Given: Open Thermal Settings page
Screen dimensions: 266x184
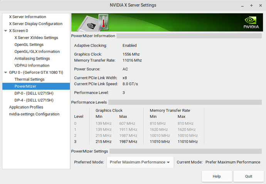Looking at the screenshot, I should click(x=29, y=79).
